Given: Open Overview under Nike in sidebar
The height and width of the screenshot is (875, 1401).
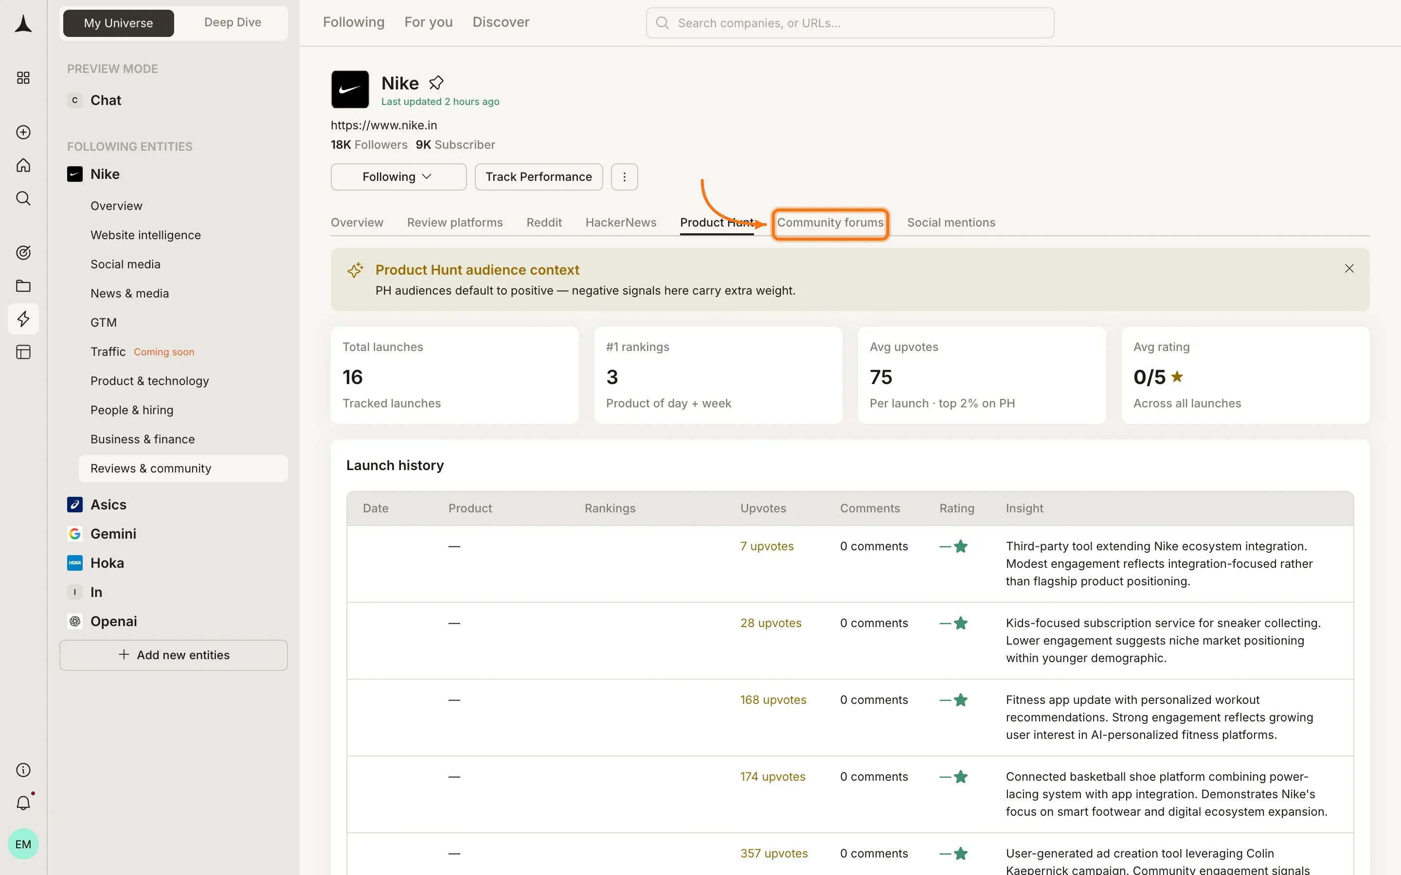Looking at the screenshot, I should click(x=116, y=206).
